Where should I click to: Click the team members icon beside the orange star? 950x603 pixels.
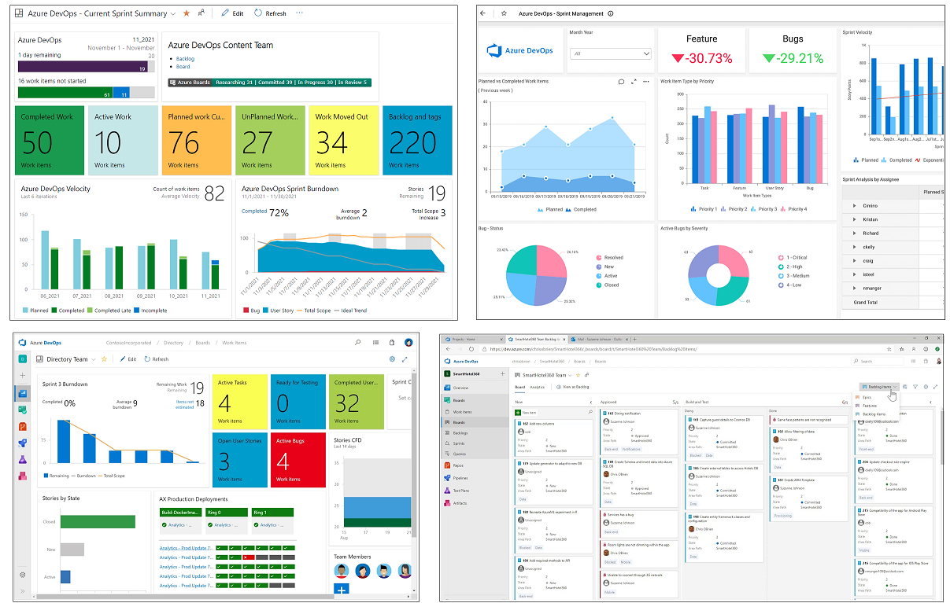(x=201, y=13)
